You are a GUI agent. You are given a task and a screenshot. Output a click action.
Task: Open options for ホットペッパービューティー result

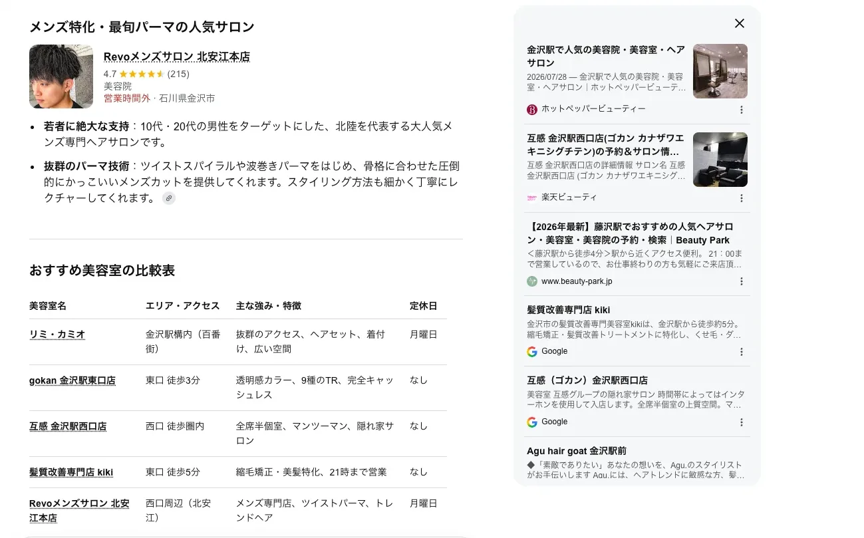[x=742, y=110]
